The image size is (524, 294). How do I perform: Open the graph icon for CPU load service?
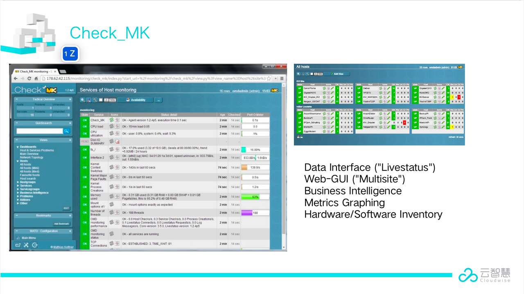pyautogui.click(x=117, y=127)
